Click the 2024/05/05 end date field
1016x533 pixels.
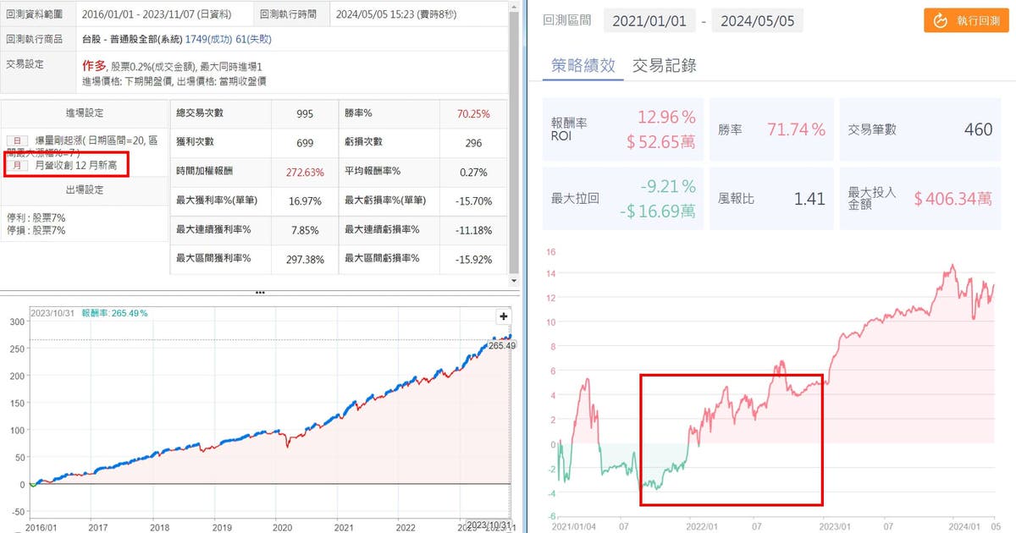click(x=757, y=21)
